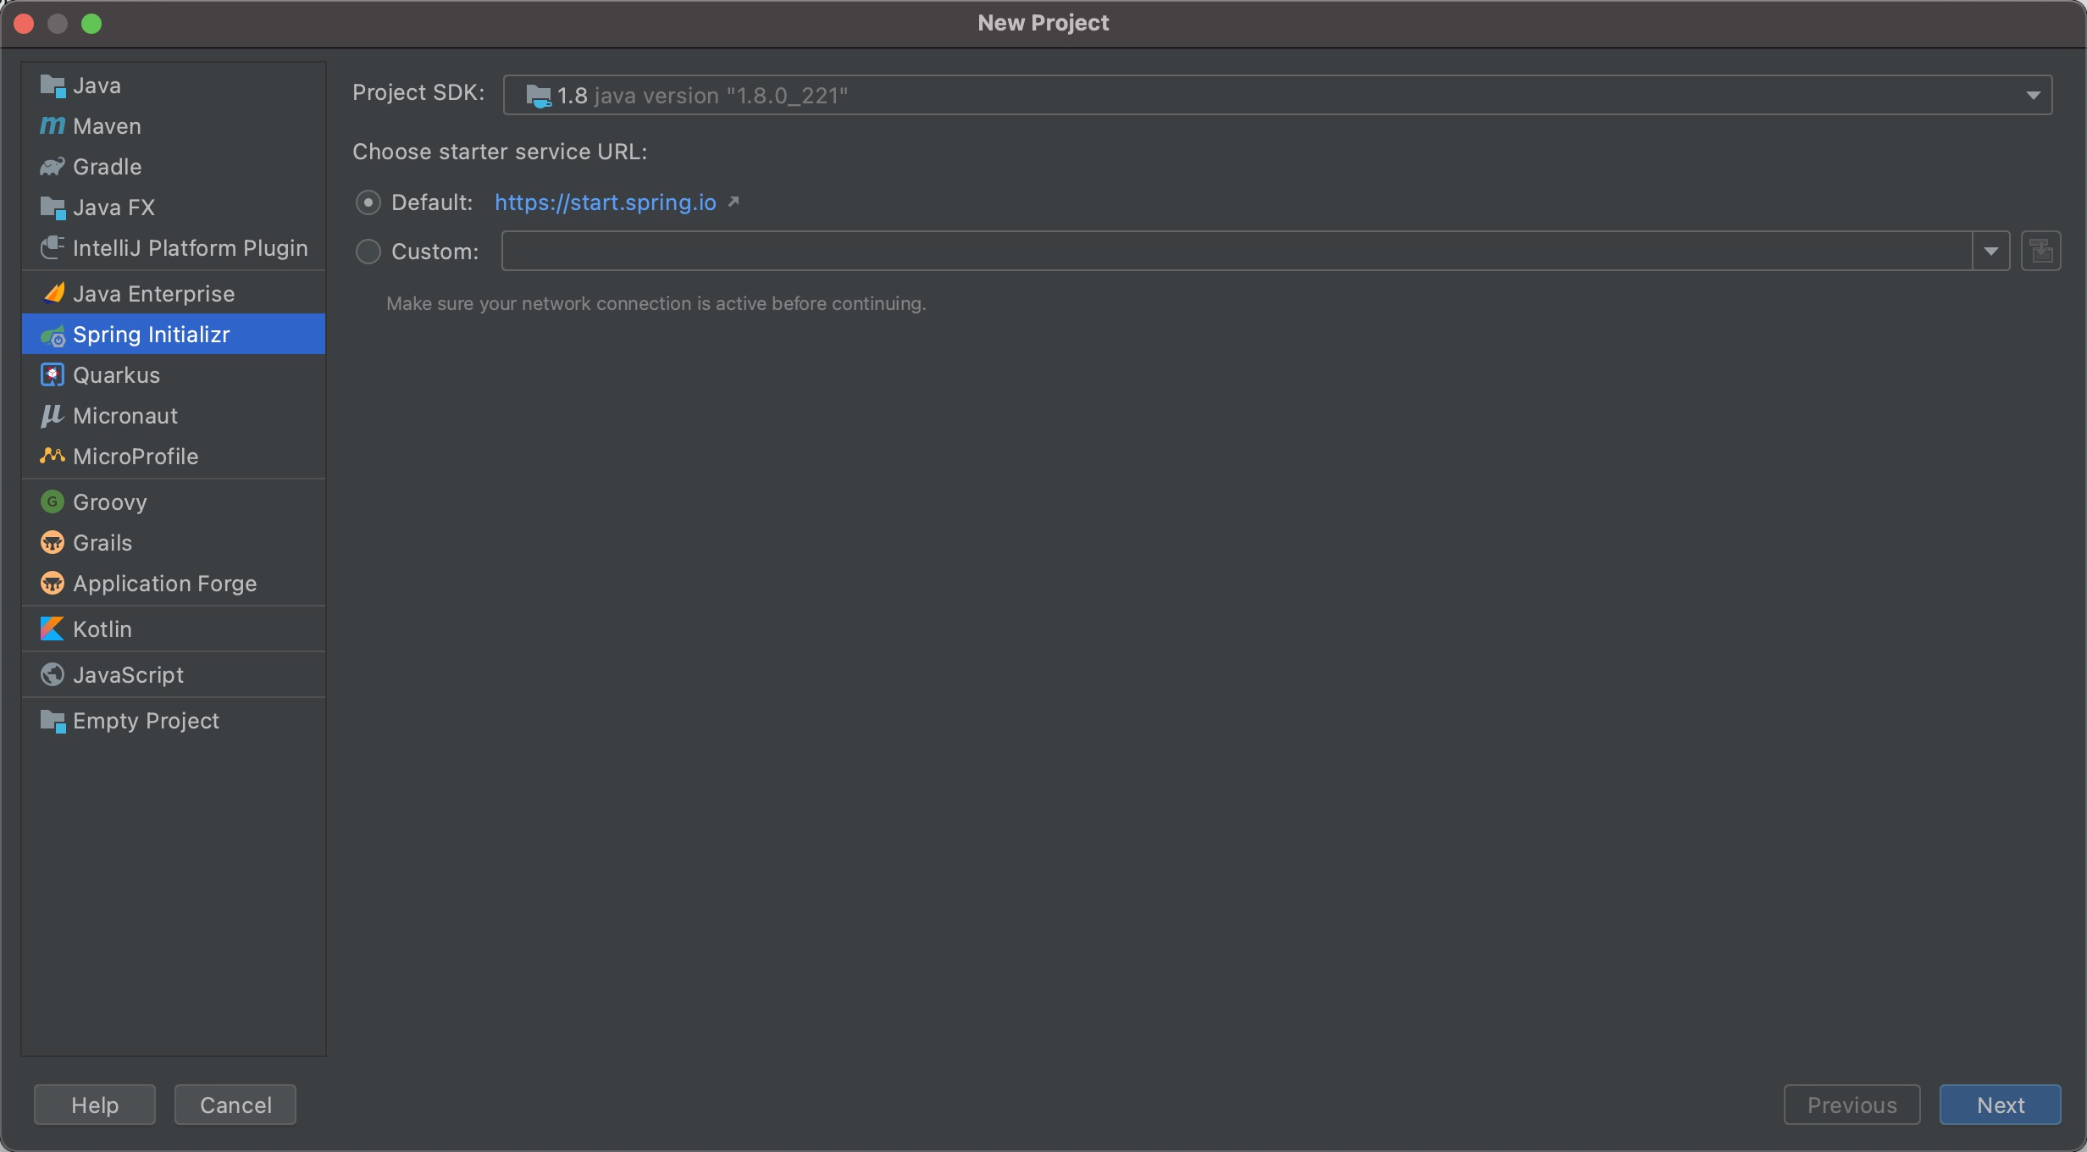Screen dimensions: 2087x1152
Task: Select Java Enterprise entry
Action: pyautogui.click(x=174, y=294)
